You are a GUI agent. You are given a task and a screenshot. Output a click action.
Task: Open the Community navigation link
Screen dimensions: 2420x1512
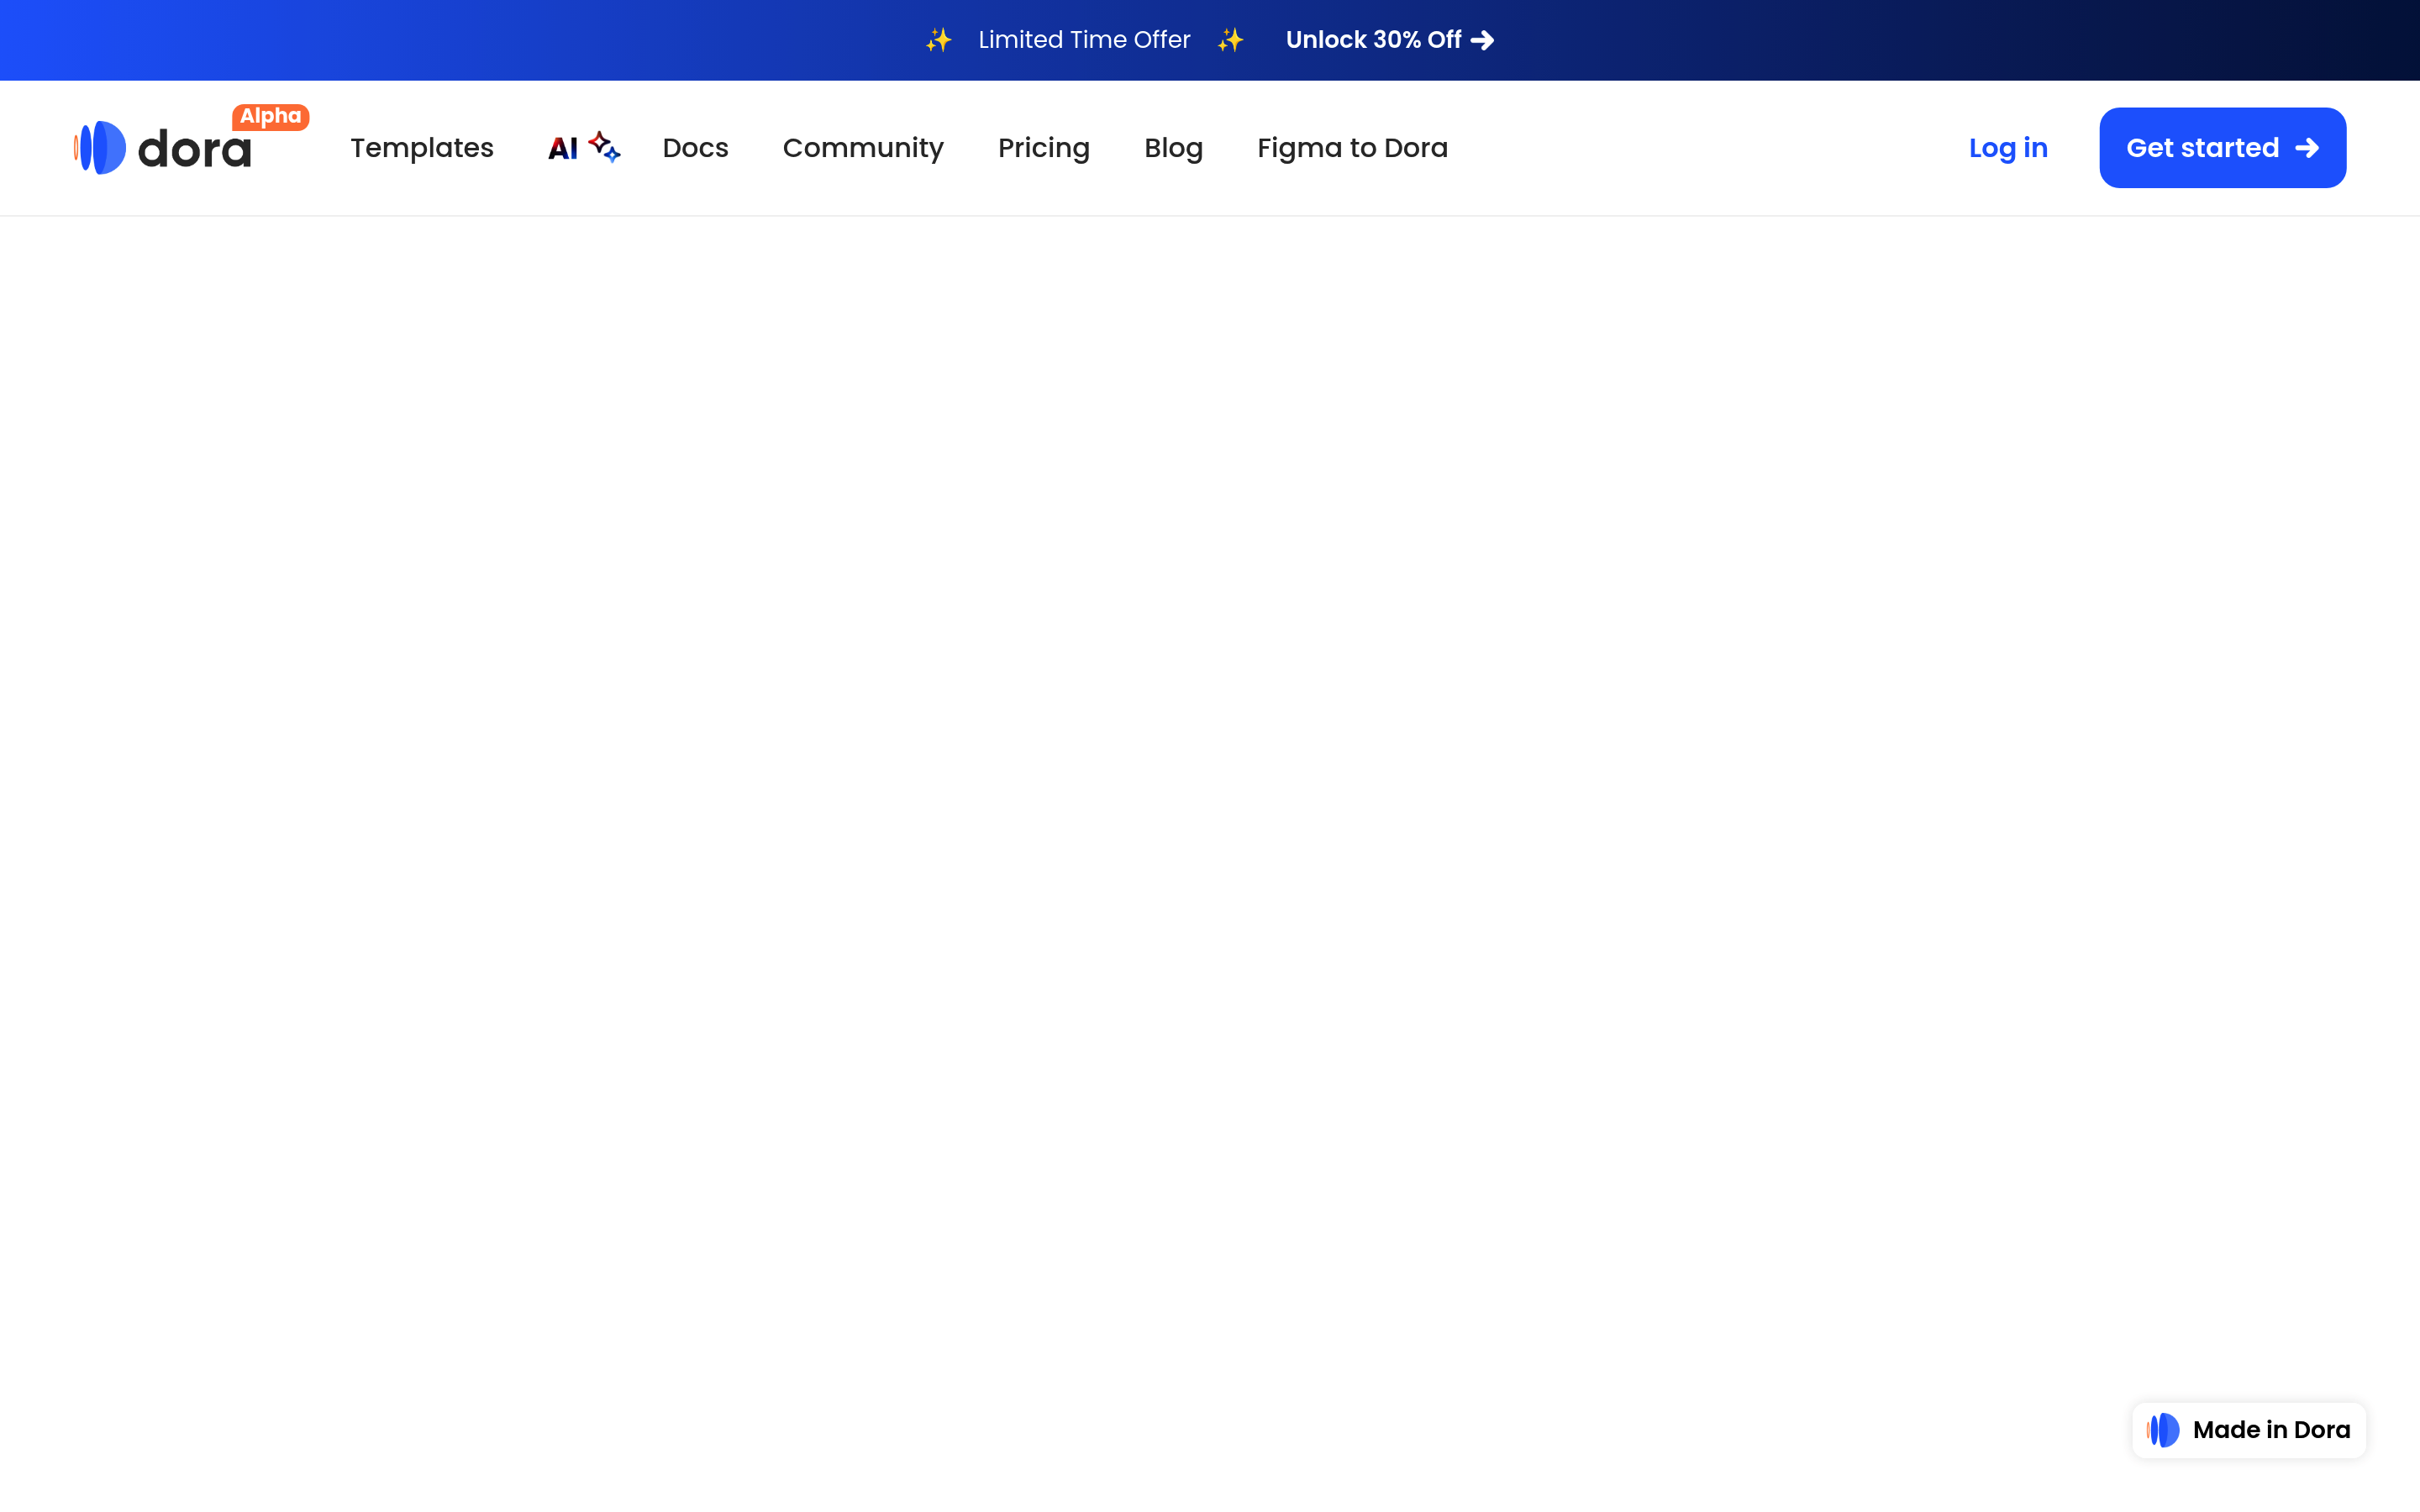click(863, 148)
